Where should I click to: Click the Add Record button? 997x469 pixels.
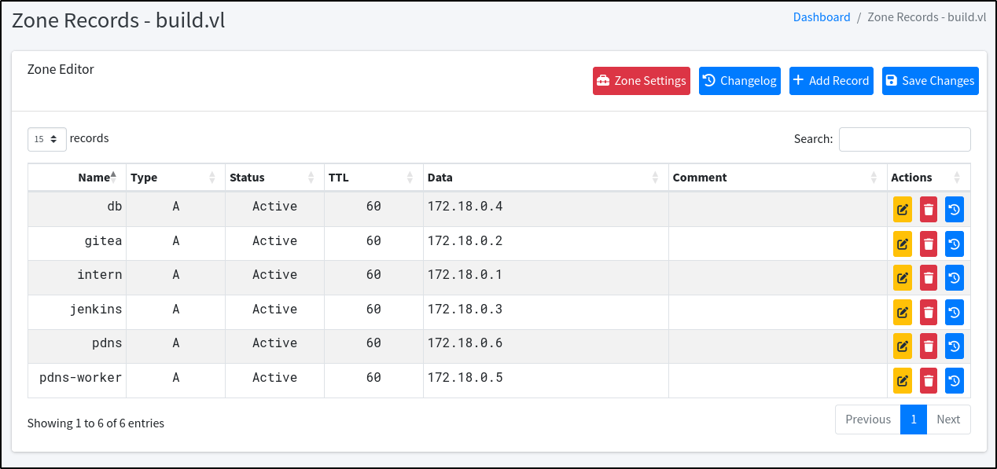click(831, 81)
